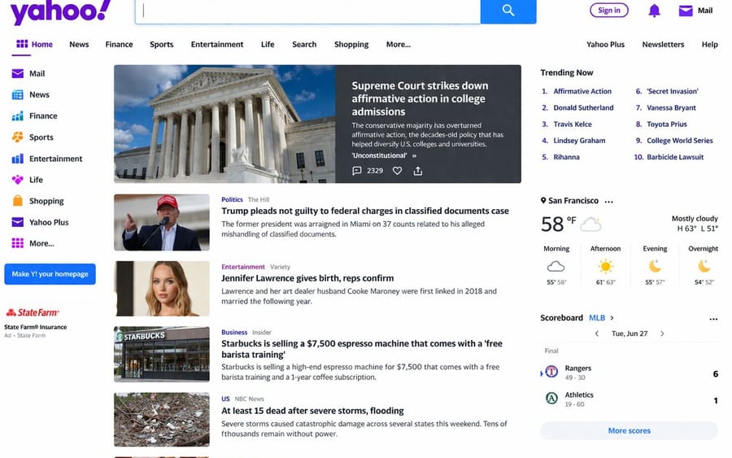732x458 pixels.
Task: Expand 'Unconstitutional' double arrow link
Action: point(414,156)
